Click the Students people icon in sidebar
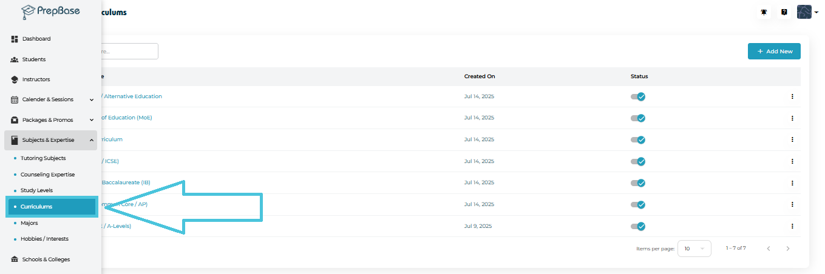Screen dimensions: 825x274 [x=15, y=59]
